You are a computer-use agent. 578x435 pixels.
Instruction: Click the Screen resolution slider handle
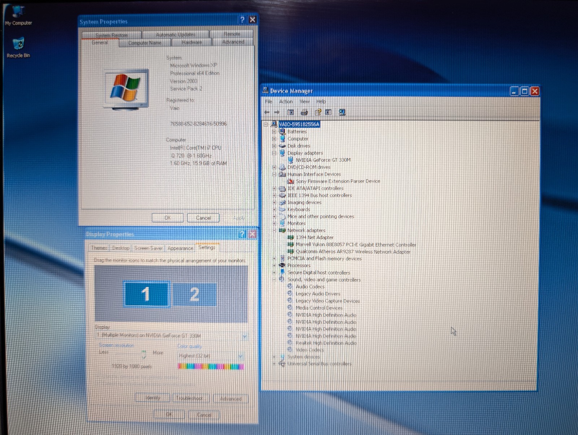144,354
